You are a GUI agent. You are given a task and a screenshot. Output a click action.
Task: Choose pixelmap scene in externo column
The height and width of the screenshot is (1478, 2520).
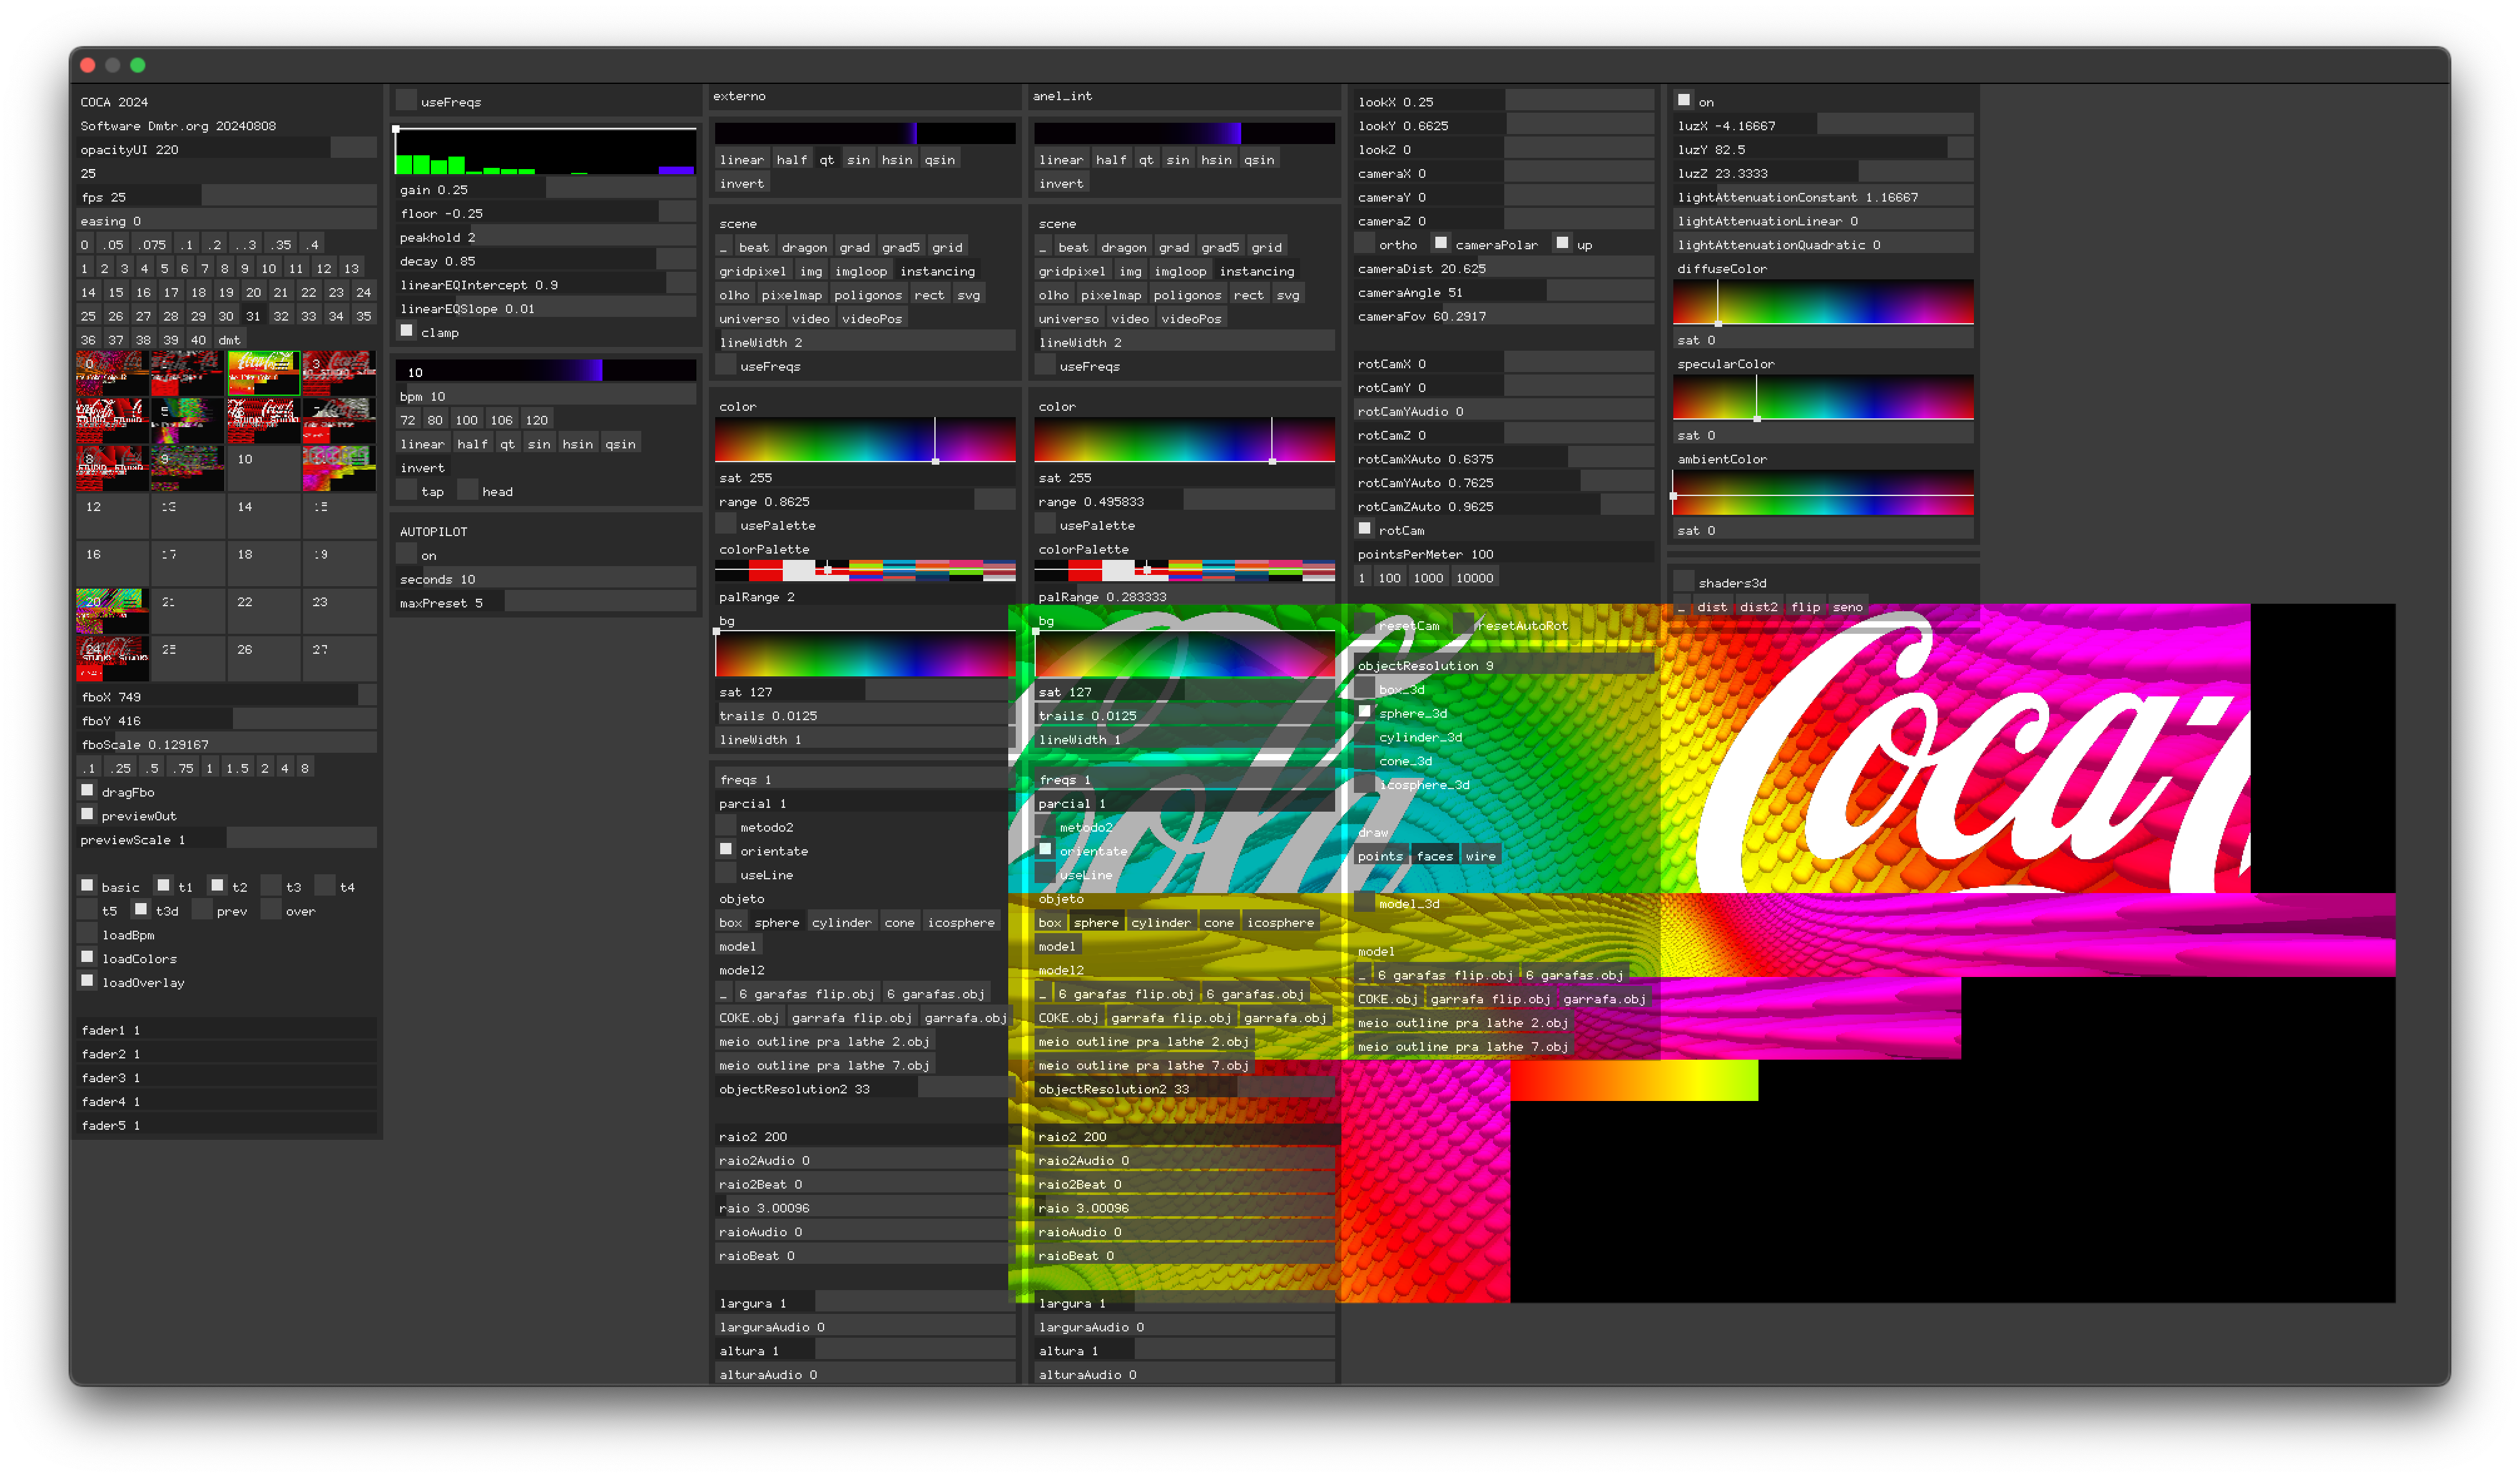click(x=792, y=295)
